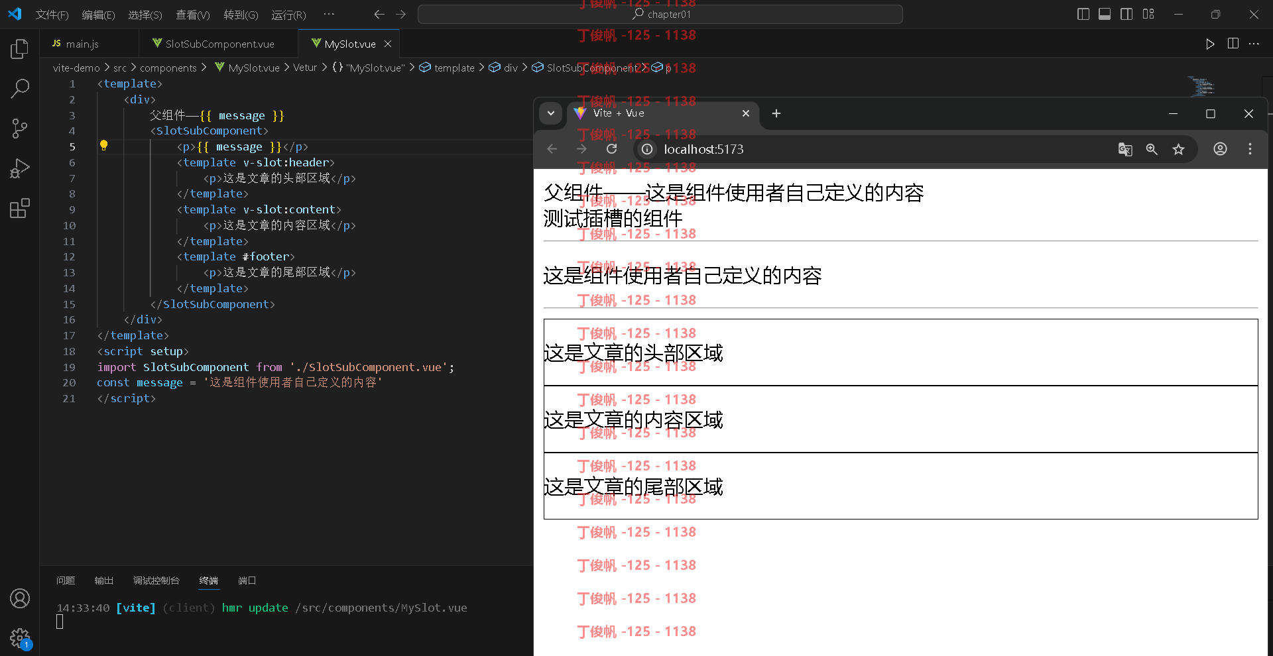Viewport: 1273px width, 656px height.
Task: Open the browser three-dot menu
Action: [1250, 149]
